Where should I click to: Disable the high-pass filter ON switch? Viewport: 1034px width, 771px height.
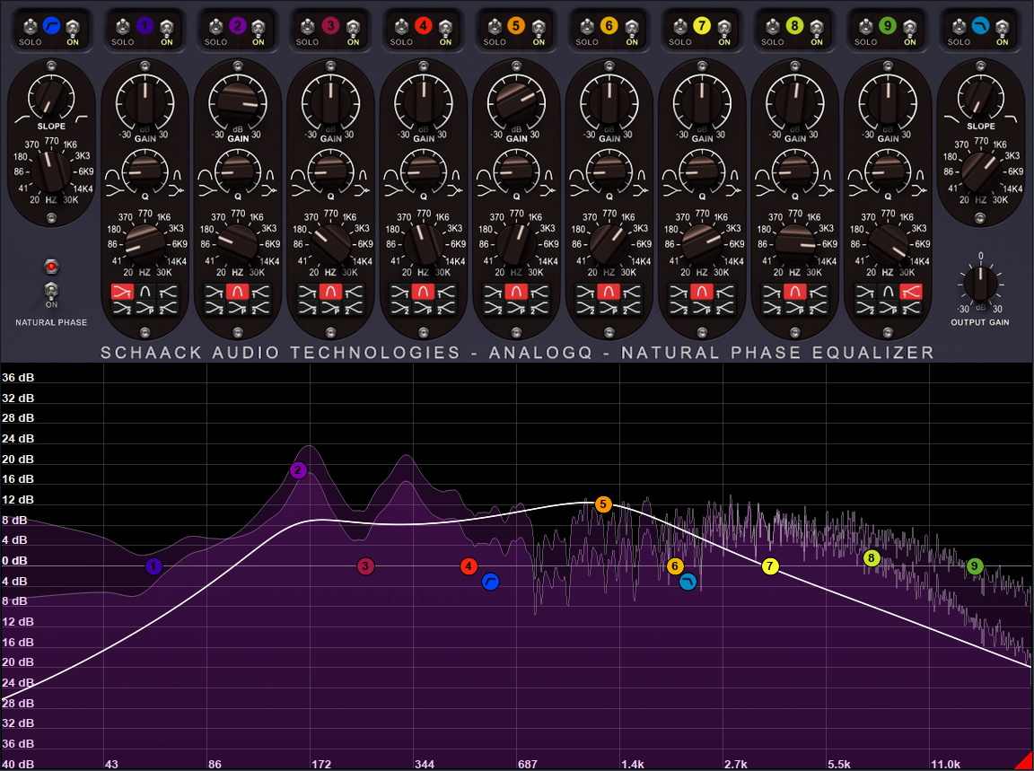[x=72, y=27]
